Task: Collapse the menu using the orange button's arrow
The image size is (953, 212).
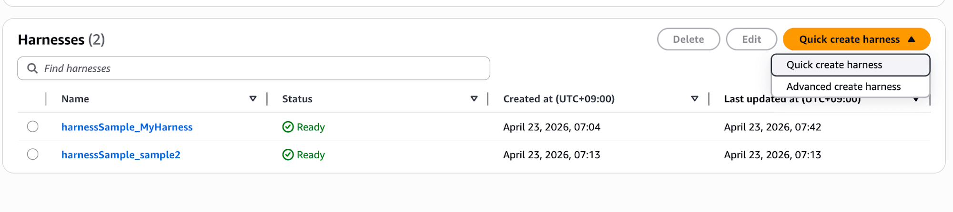Action: [x=912, y=39]
